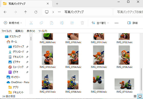Select the IMG_0710.heic landscape thumbnail
The width and height of the screenshot is (143, 99).
124,84
